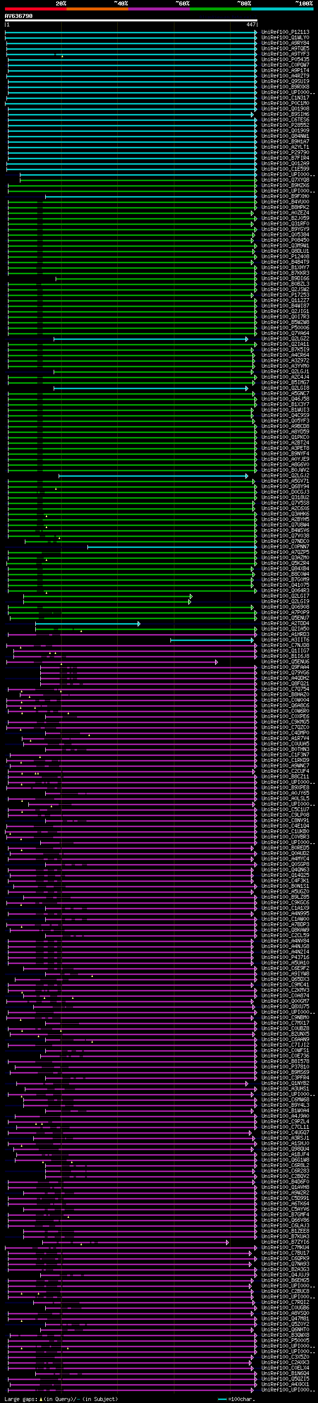Select the UniRef100_C6TES6 label
Image resolution: width=318 pixels, height=1403 pixels.
click(x=285, y=120)
